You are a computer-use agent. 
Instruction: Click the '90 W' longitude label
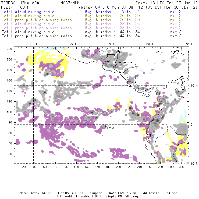coord(111,44)
